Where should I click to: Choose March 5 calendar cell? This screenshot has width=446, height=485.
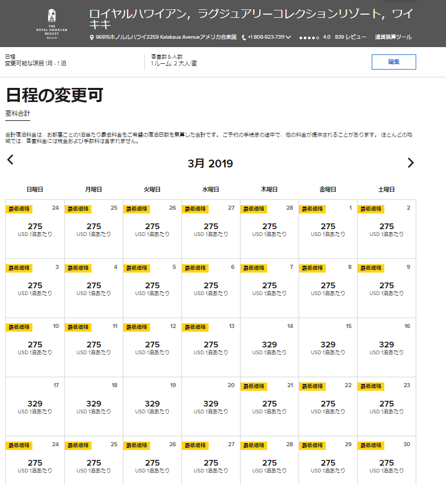pyautogui.click(x=152, y=288)
